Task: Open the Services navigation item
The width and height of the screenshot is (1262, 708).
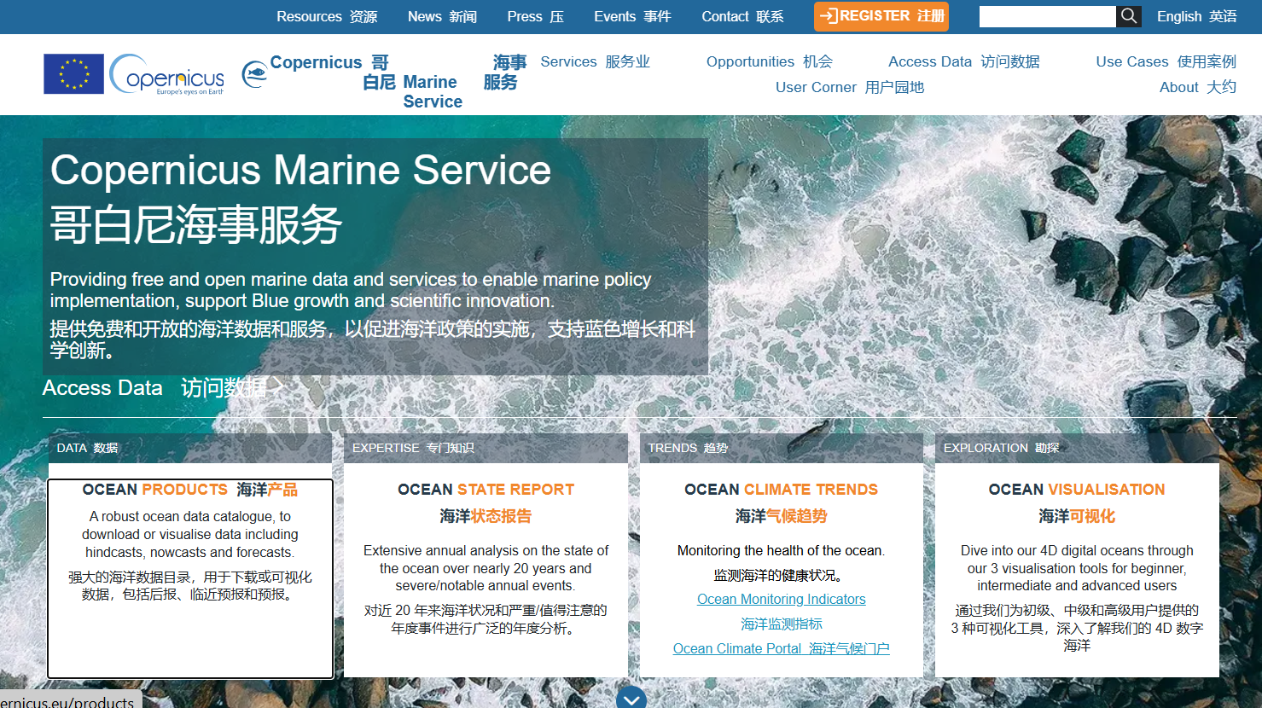Action: pos(595,61)
